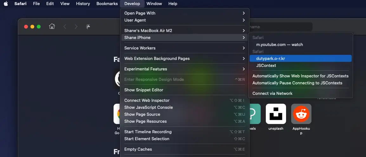Expand Shane's MacBook Air M2 submenu
Viewport: 366px width, 157px height.
tap(184, 30)
